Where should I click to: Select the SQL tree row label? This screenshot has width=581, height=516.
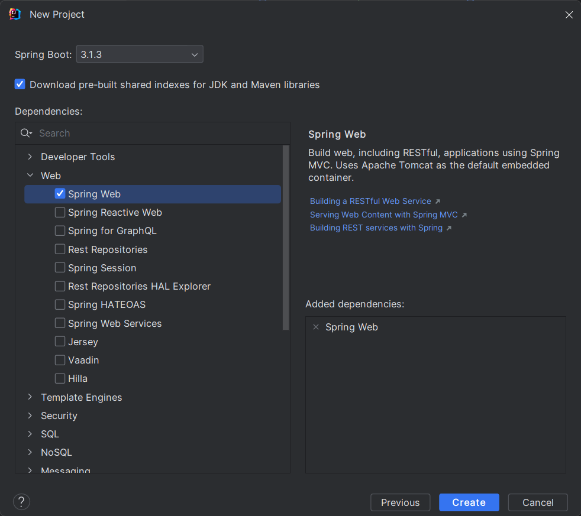50,434
